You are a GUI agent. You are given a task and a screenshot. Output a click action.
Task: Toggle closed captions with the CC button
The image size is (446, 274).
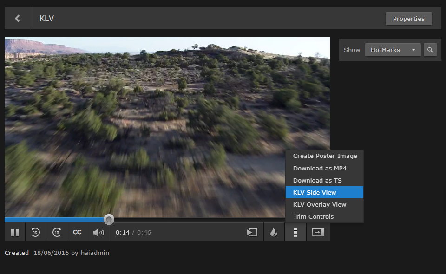[77, 232]
